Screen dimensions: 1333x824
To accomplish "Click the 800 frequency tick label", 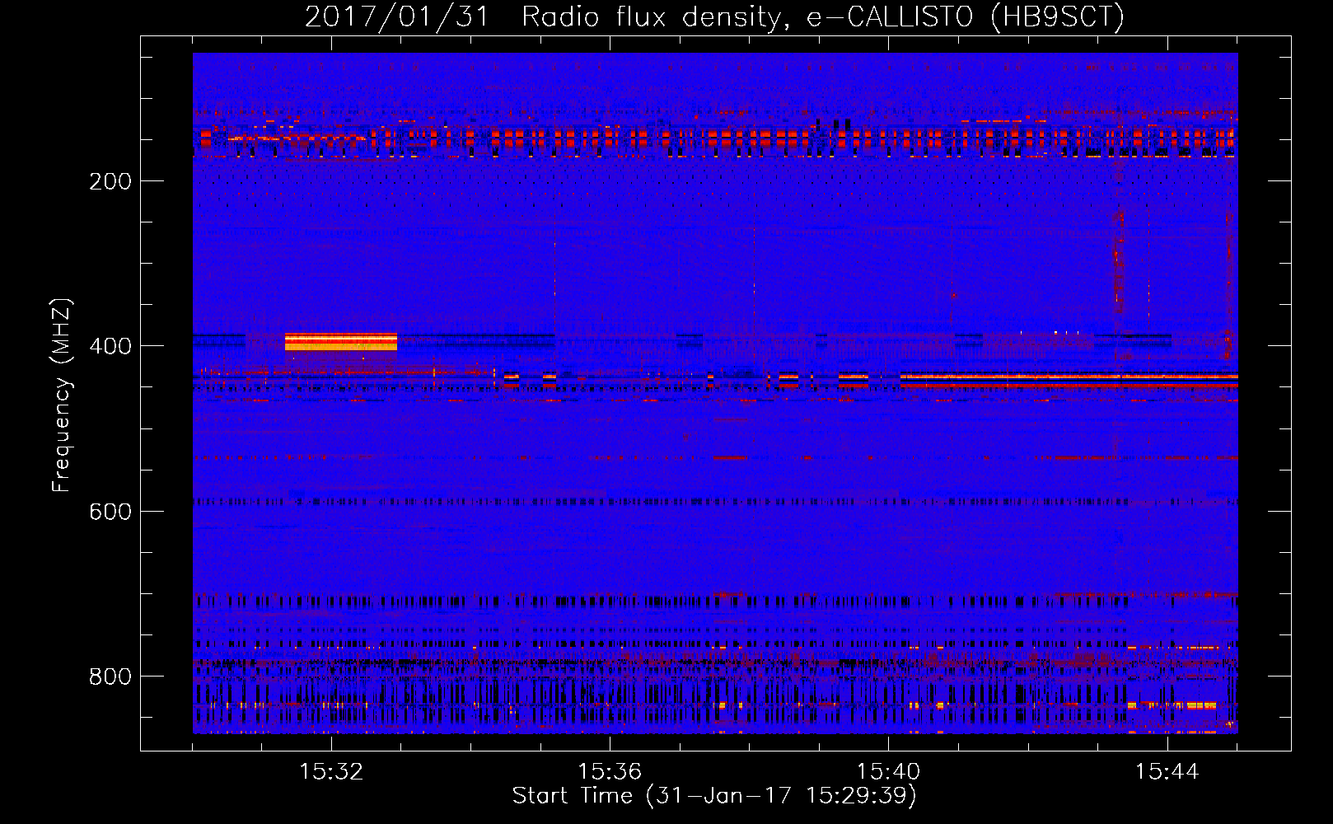I will 110,677.
